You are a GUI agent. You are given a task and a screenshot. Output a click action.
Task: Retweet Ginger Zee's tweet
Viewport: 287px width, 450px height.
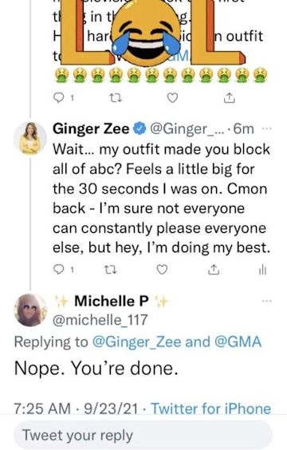click(110, 270)
